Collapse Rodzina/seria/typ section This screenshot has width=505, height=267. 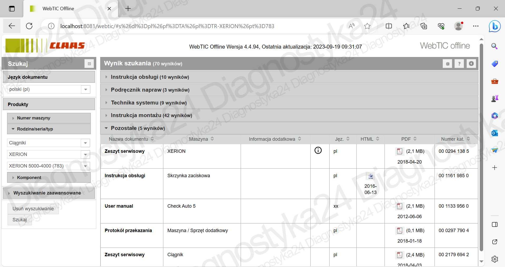(x=49, y=129)
